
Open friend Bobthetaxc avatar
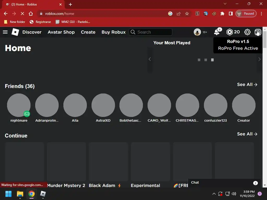pos(131,105)
